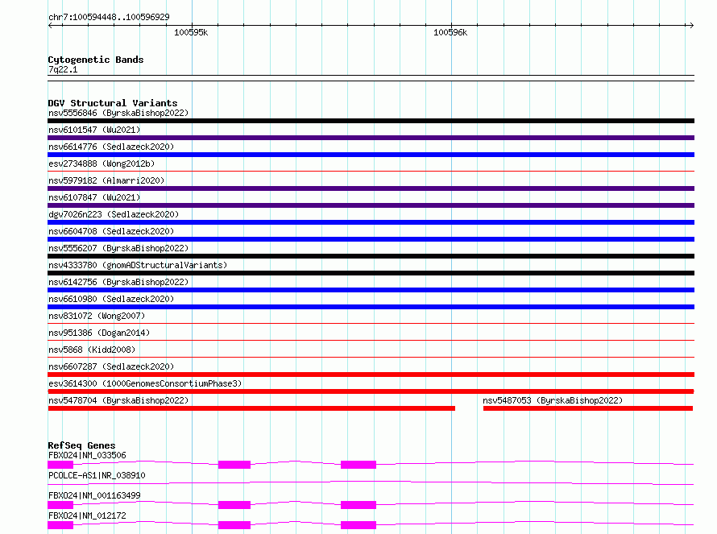Open variant nsv5979182 (Almarri2020) label

pos(106,180)
